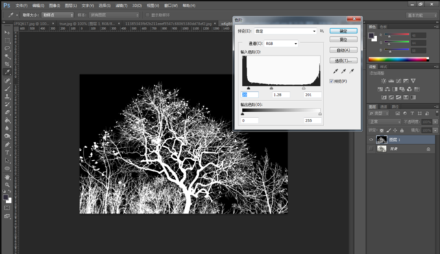The image size is (440, 254).
Task: Click the gamma midtone slider under histogram
Action: (x=271, y=88)
